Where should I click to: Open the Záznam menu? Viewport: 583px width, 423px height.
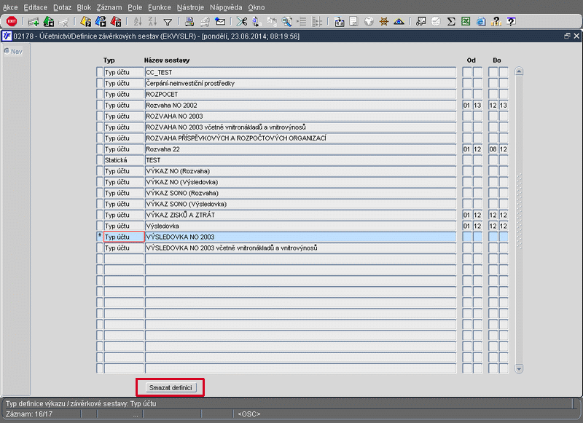coord(109,7)
